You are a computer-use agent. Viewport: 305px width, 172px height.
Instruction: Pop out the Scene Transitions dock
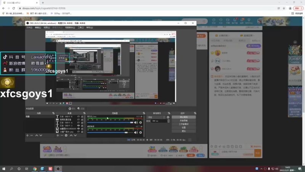point(169,113)
